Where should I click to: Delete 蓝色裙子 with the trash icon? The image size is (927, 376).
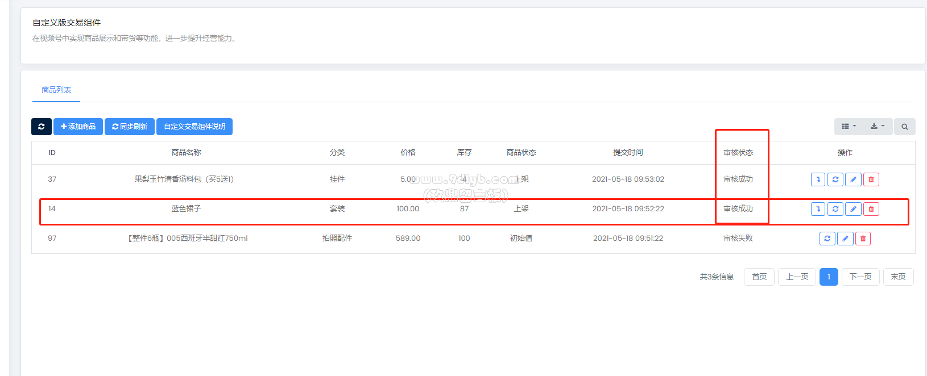[871, 209]
